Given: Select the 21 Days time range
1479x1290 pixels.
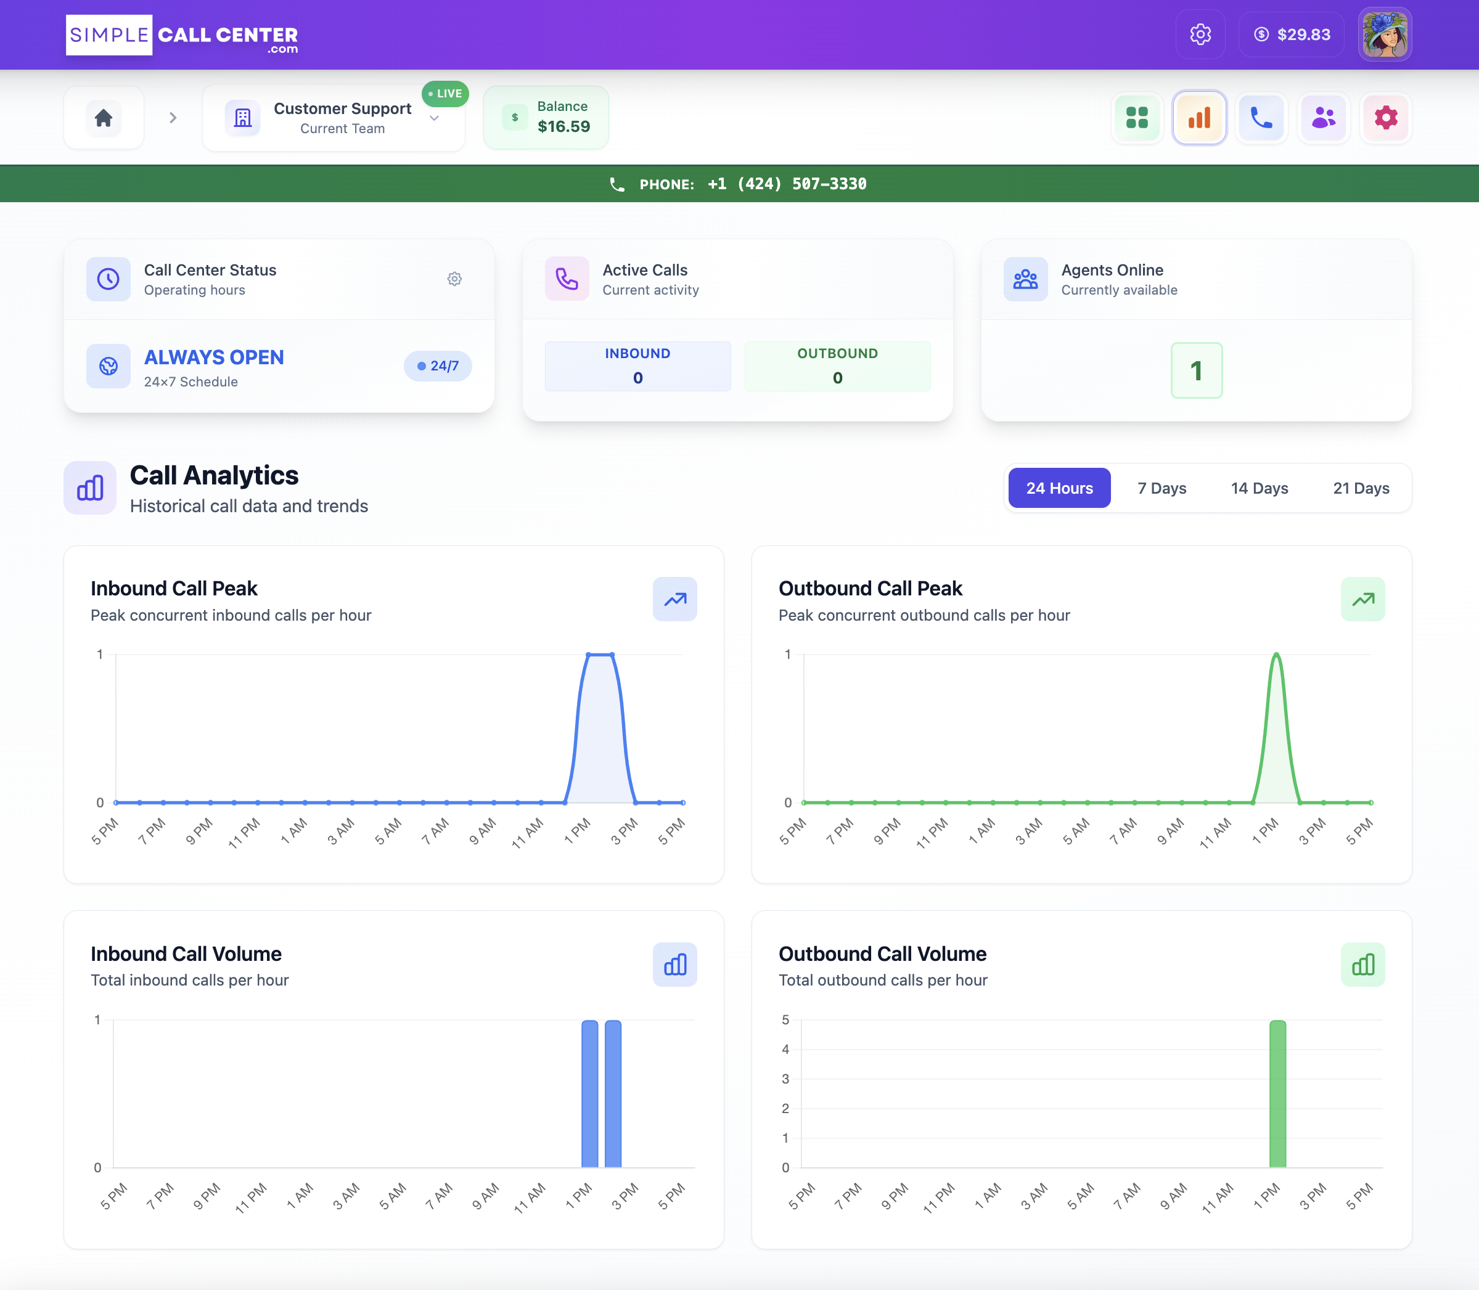Looking at the screenshot, I should 1361,488.
